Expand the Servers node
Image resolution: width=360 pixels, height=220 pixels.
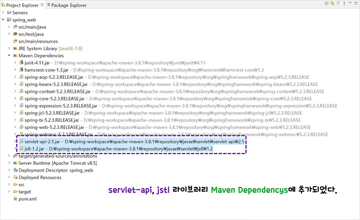3,12
